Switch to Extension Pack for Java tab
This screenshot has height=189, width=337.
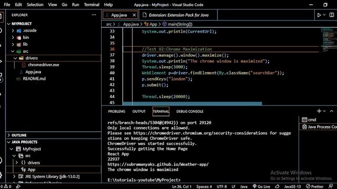pos(179,15)
